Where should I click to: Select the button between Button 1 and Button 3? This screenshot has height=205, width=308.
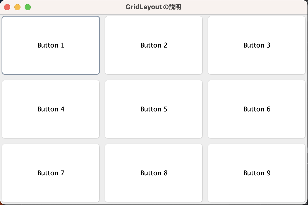point(154,45)
